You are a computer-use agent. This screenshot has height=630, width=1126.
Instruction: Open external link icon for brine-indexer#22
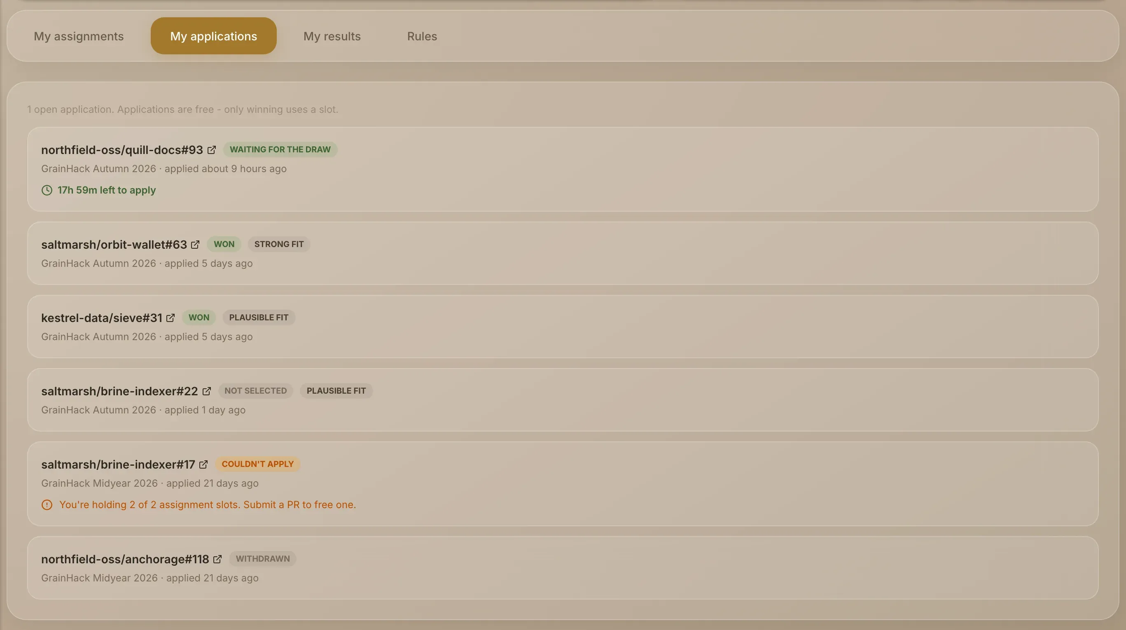tap(207, 392)
